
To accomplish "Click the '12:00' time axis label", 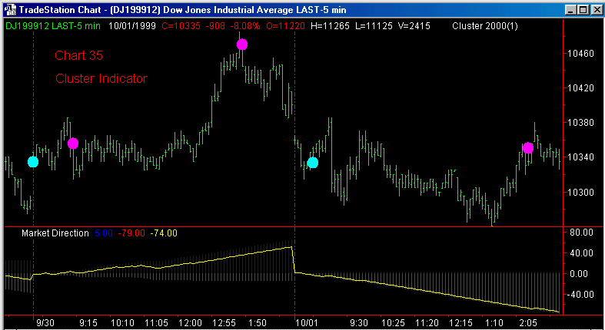I will point(190,322).
